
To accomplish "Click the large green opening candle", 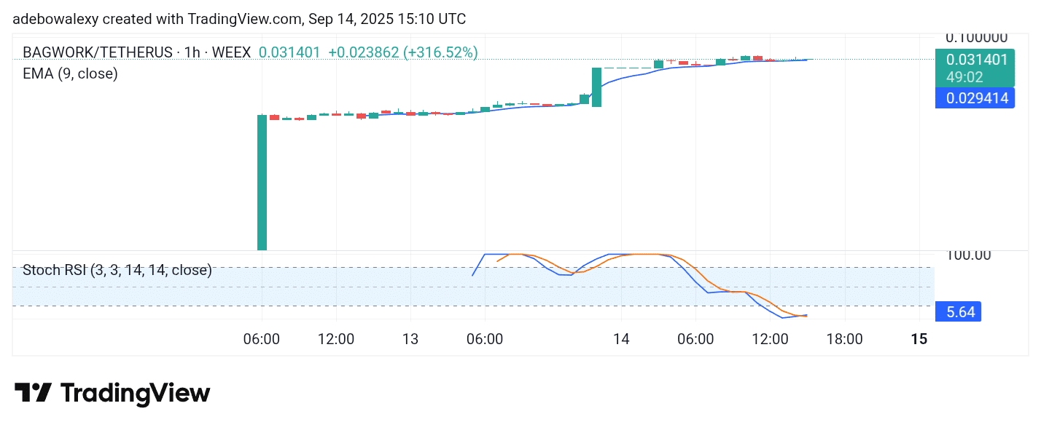I will point(262,182).
